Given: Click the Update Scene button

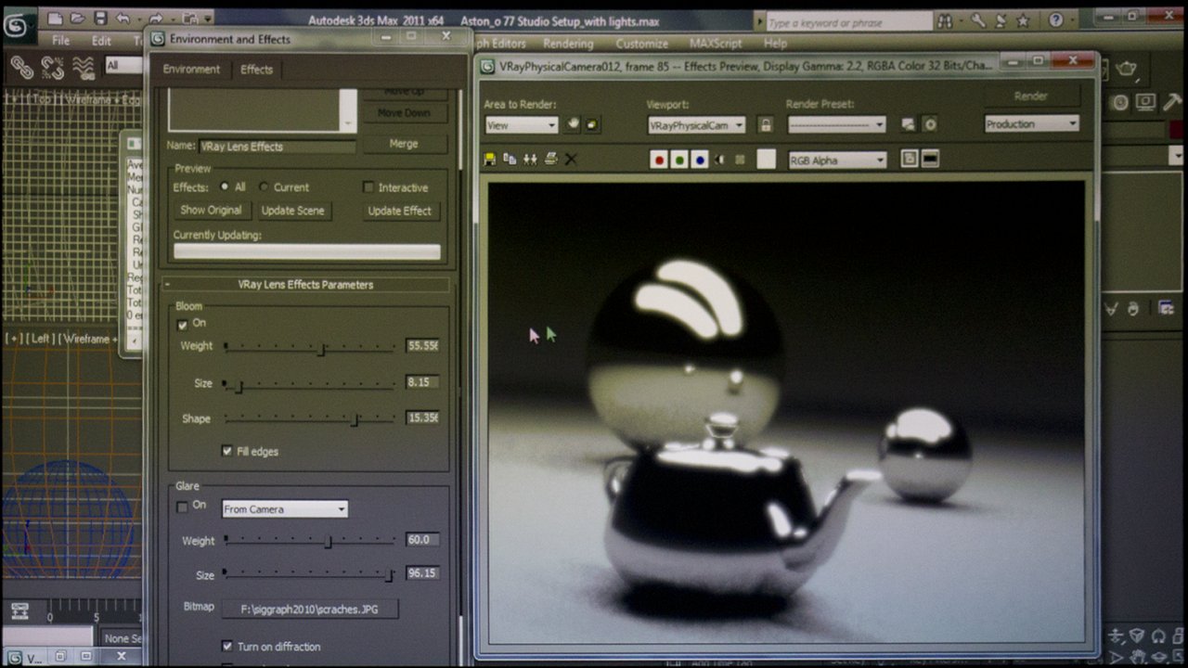Looking at the screenshot, I should pos(292,211).
